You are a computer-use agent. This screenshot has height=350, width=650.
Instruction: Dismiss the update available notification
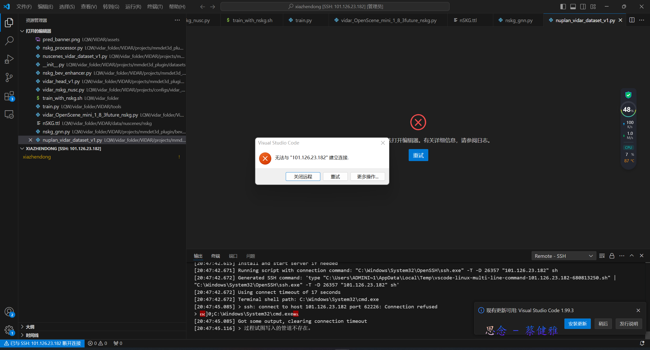638,310
